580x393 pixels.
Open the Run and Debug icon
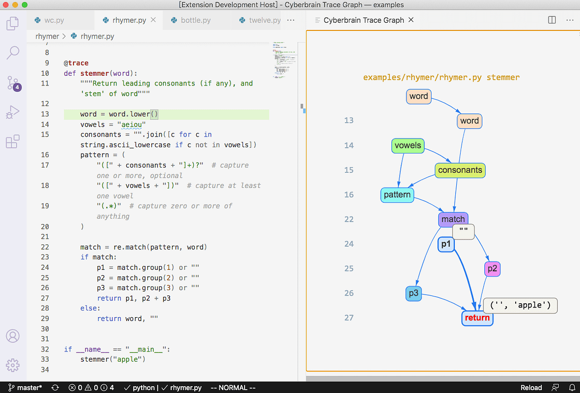[13, 112]
